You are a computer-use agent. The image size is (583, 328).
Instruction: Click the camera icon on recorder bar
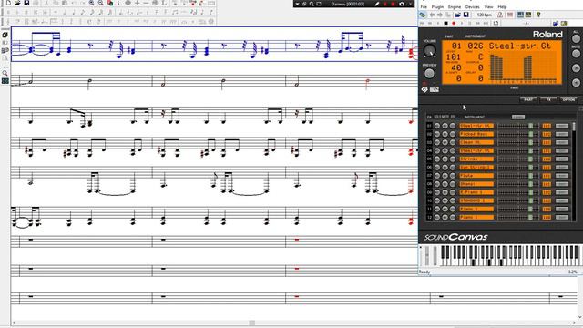coord(402,4)
